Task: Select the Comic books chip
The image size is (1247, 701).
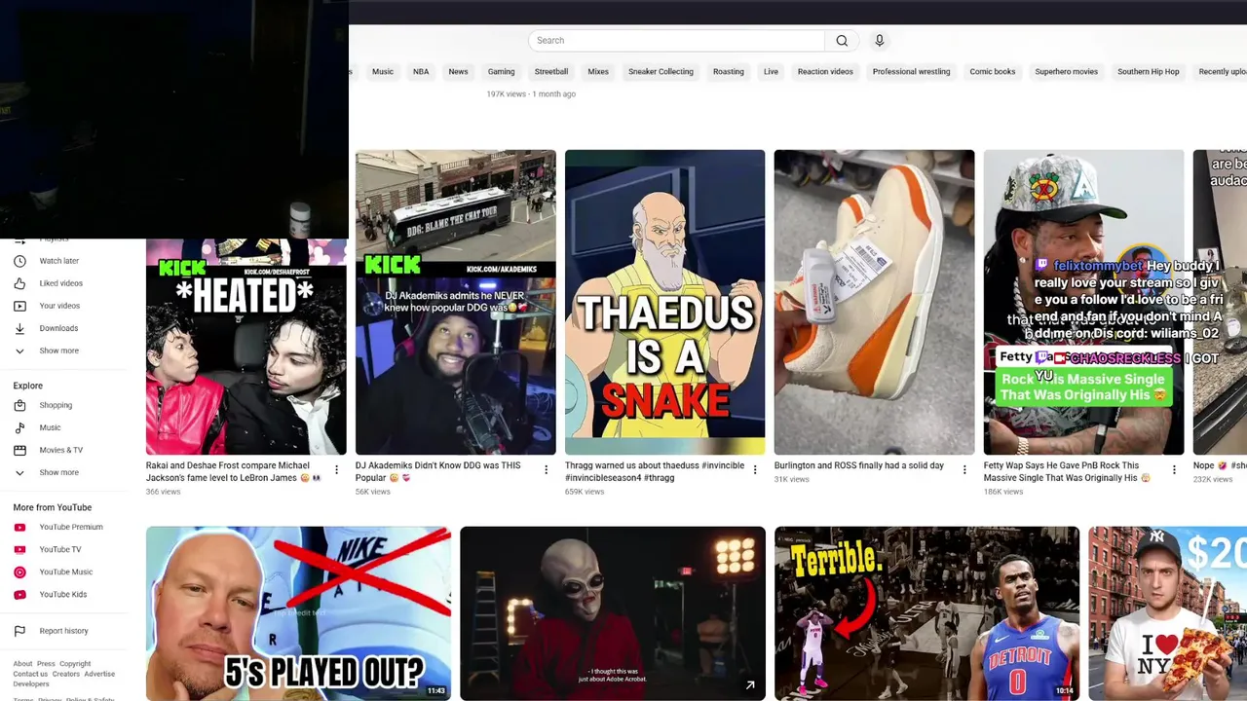Action: 993,72
